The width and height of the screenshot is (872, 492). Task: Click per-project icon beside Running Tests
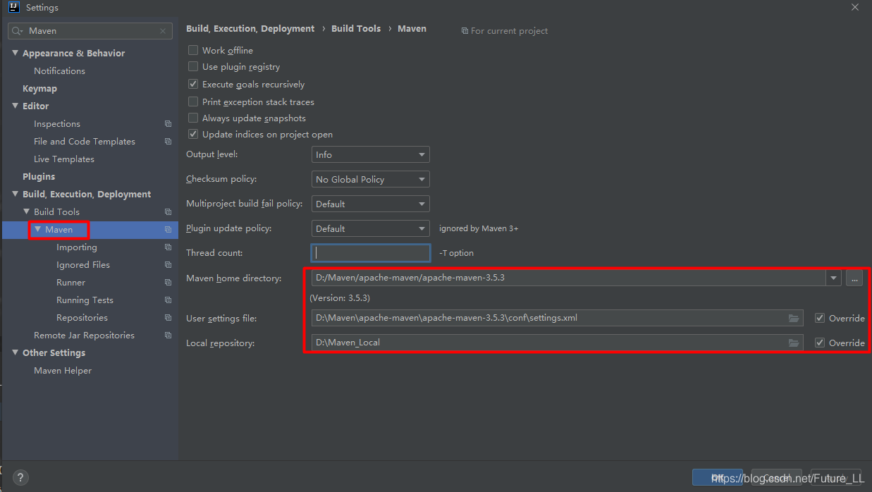click(168, 300)
